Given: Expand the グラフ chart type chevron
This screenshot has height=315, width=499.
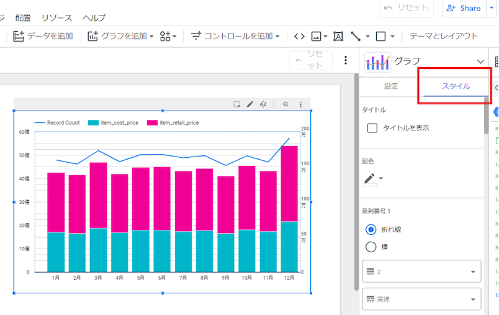Looking at the screenshot, I should 480,62.
